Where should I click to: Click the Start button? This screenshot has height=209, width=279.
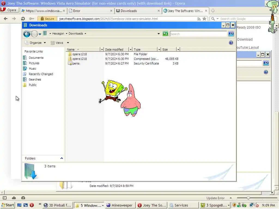click(7, 205)
